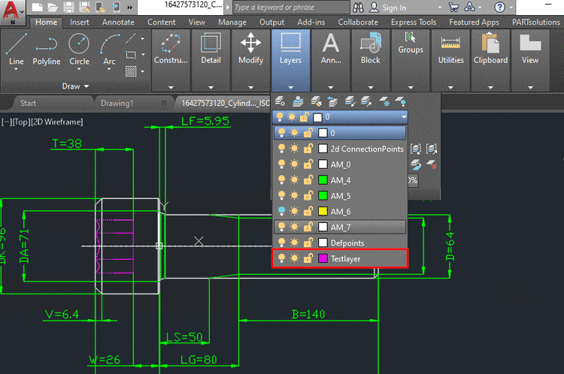This screenshot has height=374, width=564.
Task: Toggle freeze sun icon for AM_6 layer
Action: point(293,212)
